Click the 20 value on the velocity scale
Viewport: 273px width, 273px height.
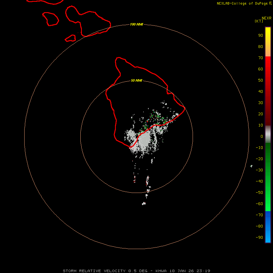coord(261,114)
